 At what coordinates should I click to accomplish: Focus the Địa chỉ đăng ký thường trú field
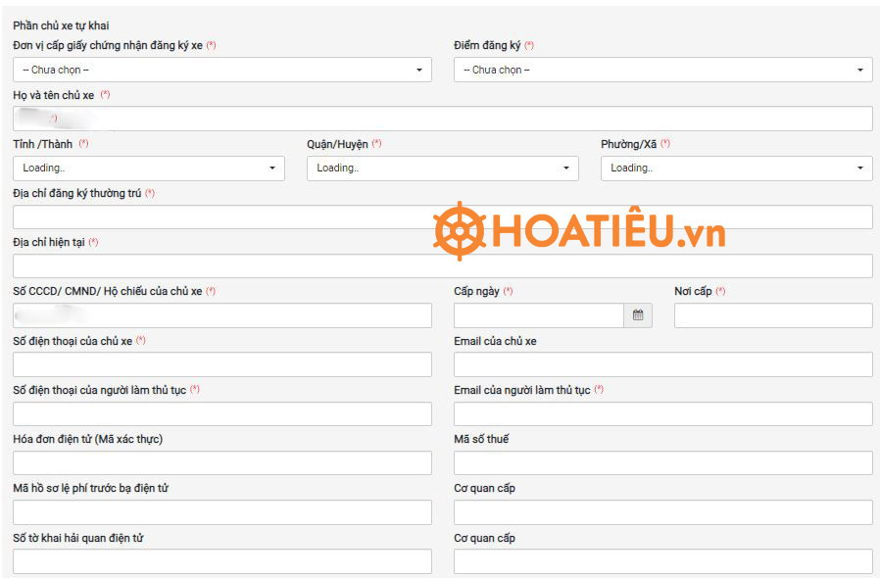[442, 217]
